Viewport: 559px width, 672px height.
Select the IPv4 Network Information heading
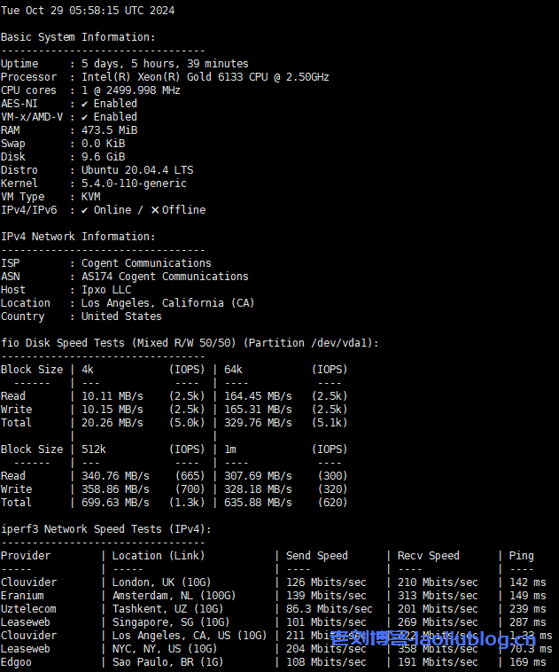click(77, 237)
